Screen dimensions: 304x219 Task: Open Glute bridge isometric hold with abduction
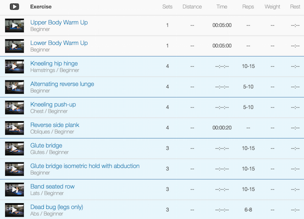(x=85, y=166)
